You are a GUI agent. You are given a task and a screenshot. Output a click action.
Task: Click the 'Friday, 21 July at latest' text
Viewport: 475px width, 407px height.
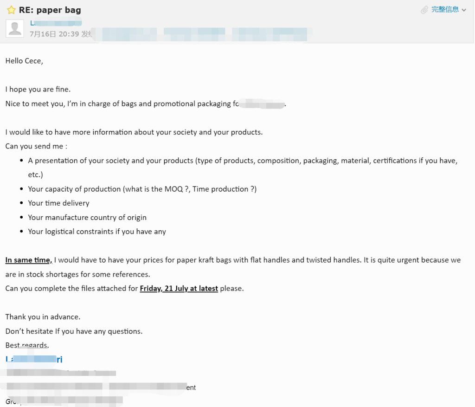[179, 288]
